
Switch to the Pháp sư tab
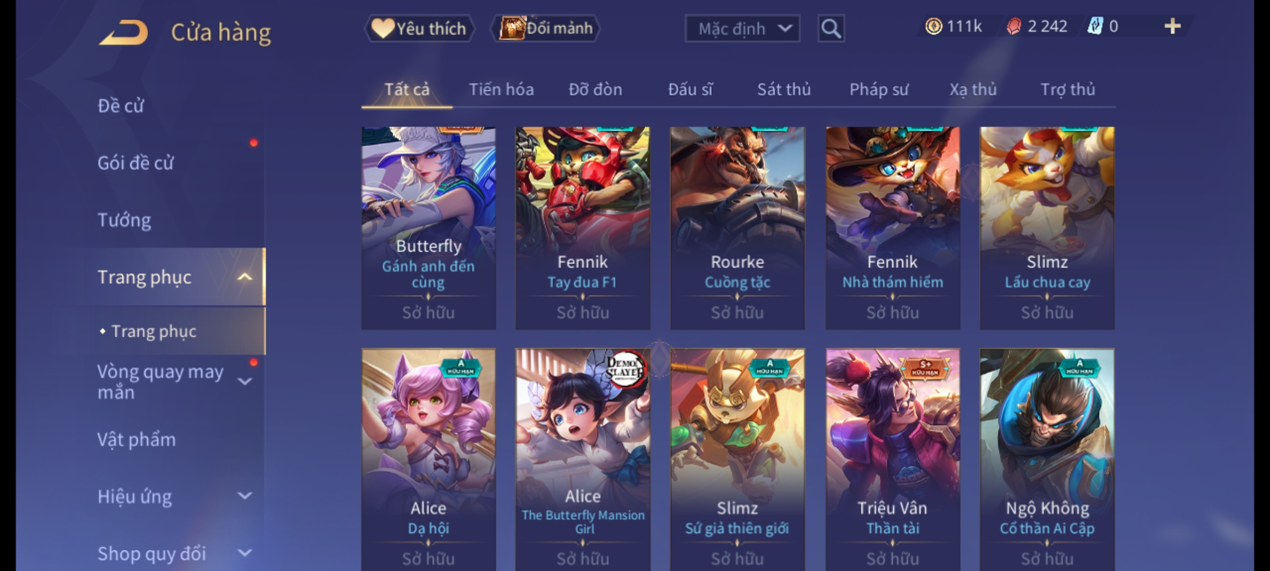click(x=879, y=89)
